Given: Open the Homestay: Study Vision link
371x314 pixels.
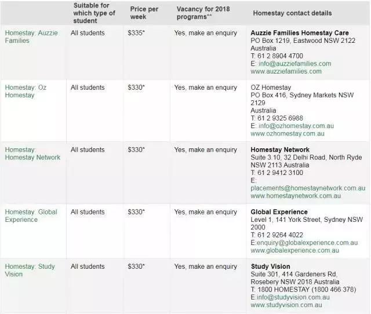Looking at the screenshot, I should pyautogui.click(x=30, y=271).
